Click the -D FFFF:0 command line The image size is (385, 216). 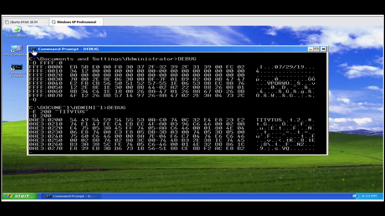(46, 63)
